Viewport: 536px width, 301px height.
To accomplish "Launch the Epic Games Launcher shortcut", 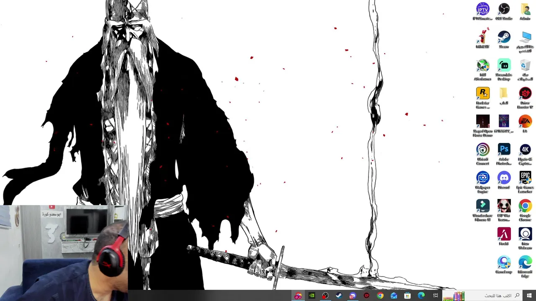I will pos(525,182).
